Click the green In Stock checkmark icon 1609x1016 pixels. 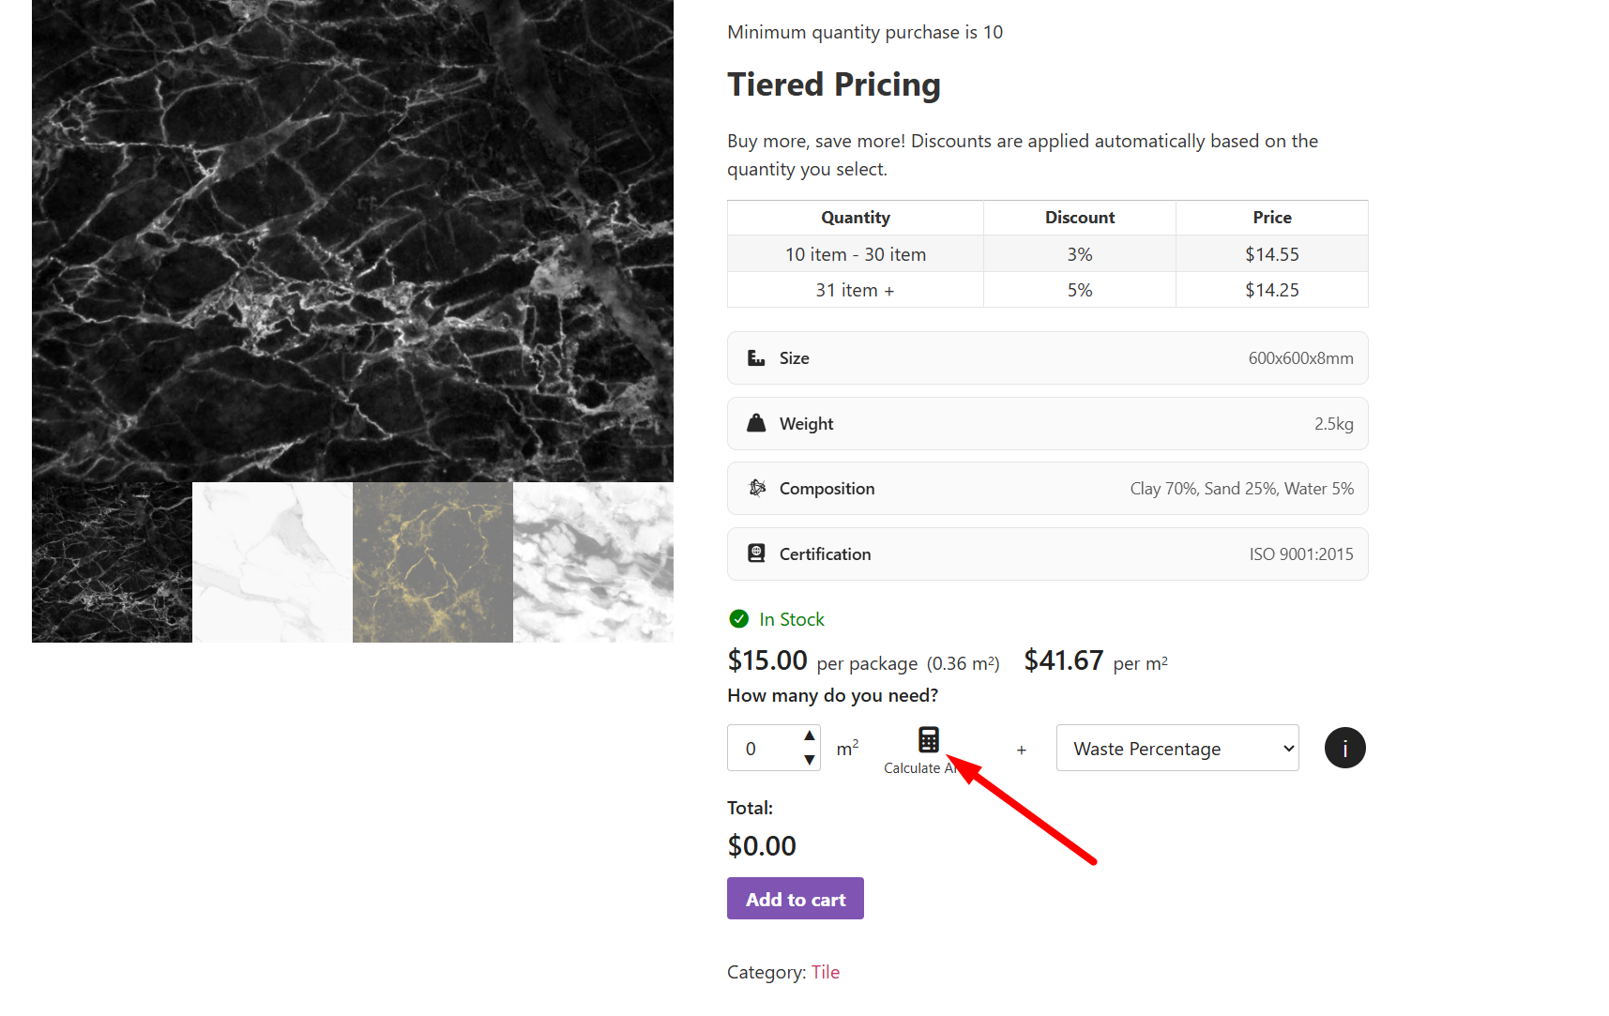[x=739, y=619]
